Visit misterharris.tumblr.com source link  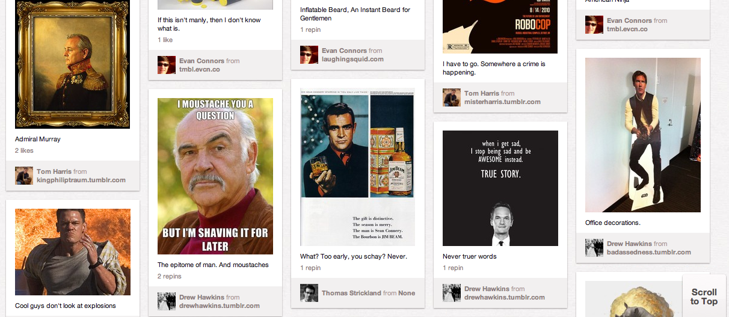[502, 102]
